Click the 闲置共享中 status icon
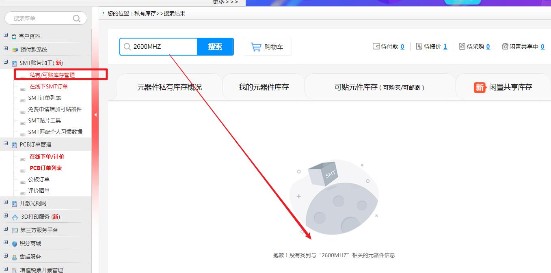Image resolution: width=551 pixels, height=273 pixels. pos(505,47)
